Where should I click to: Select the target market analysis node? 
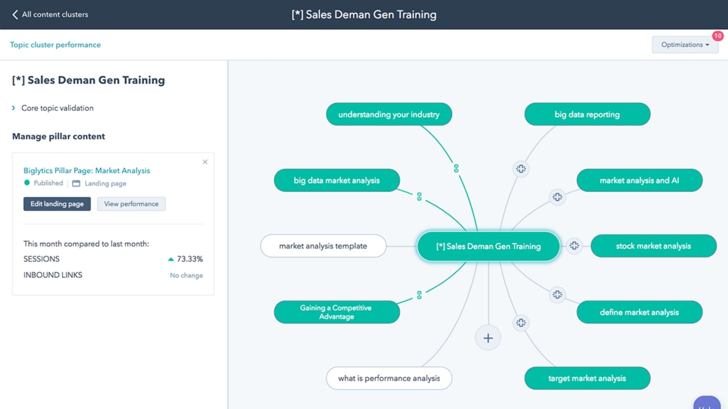[x=587, y=378]
